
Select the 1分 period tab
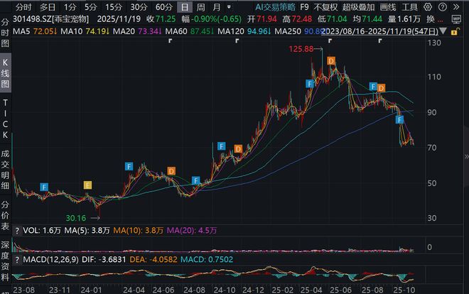pyautogui.click(x=70, y=7)
